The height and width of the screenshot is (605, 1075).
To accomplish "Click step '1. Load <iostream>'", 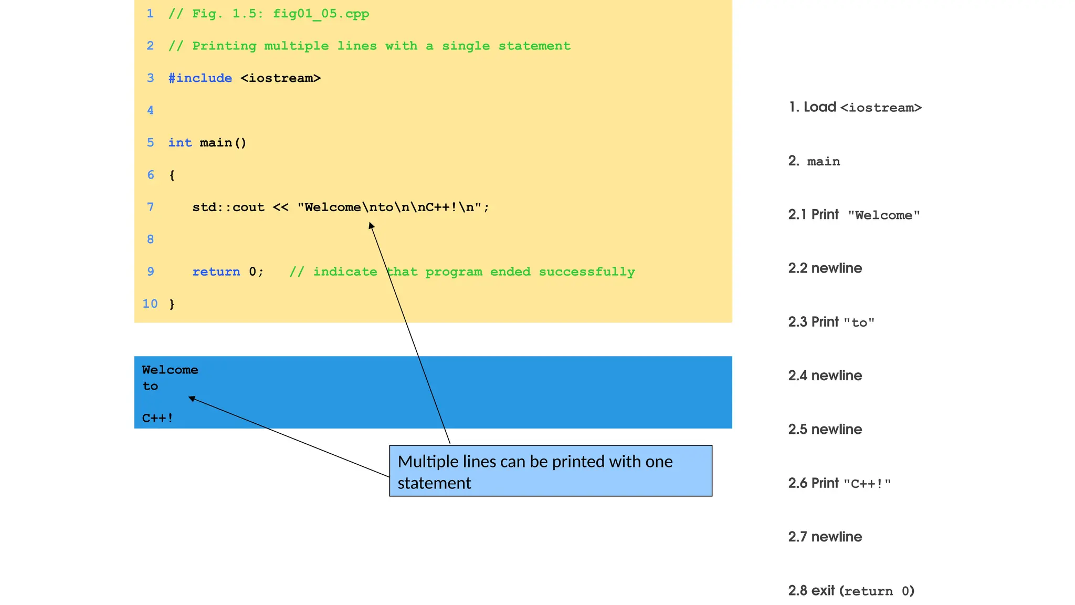I will (856, 108).
